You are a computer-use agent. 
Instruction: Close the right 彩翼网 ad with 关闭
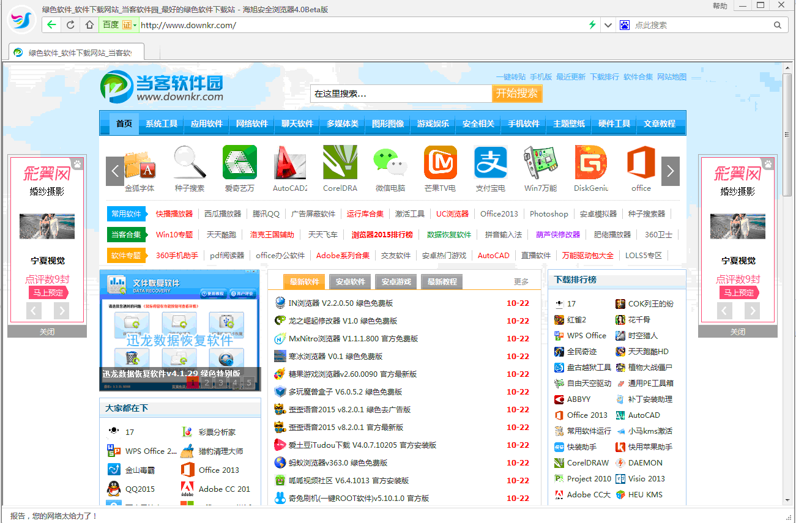(738, 332)
